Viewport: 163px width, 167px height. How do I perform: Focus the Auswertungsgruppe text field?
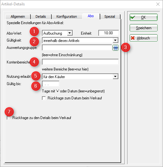pos(77,48)
